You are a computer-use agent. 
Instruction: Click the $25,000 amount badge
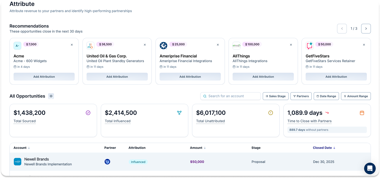point(178,44)
